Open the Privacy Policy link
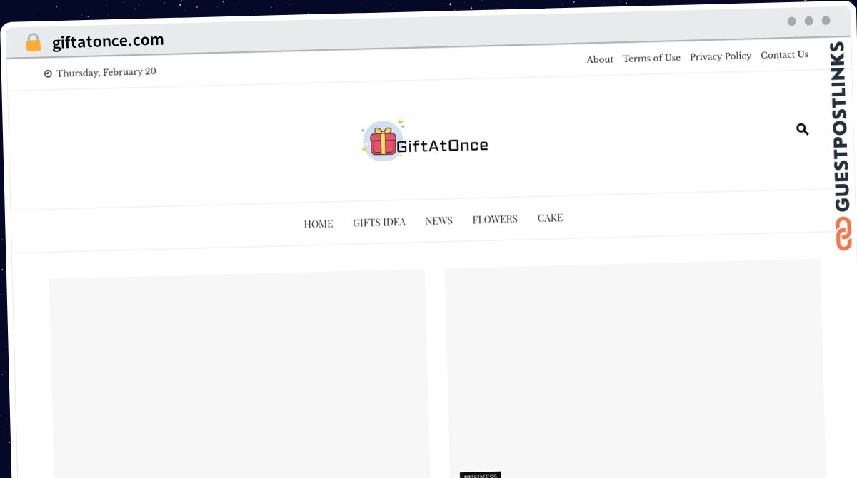857x478 pixels. pos(721,56)
